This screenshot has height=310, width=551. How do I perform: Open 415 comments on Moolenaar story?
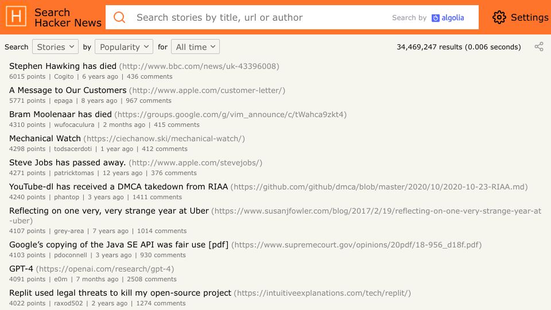(177, 125)
